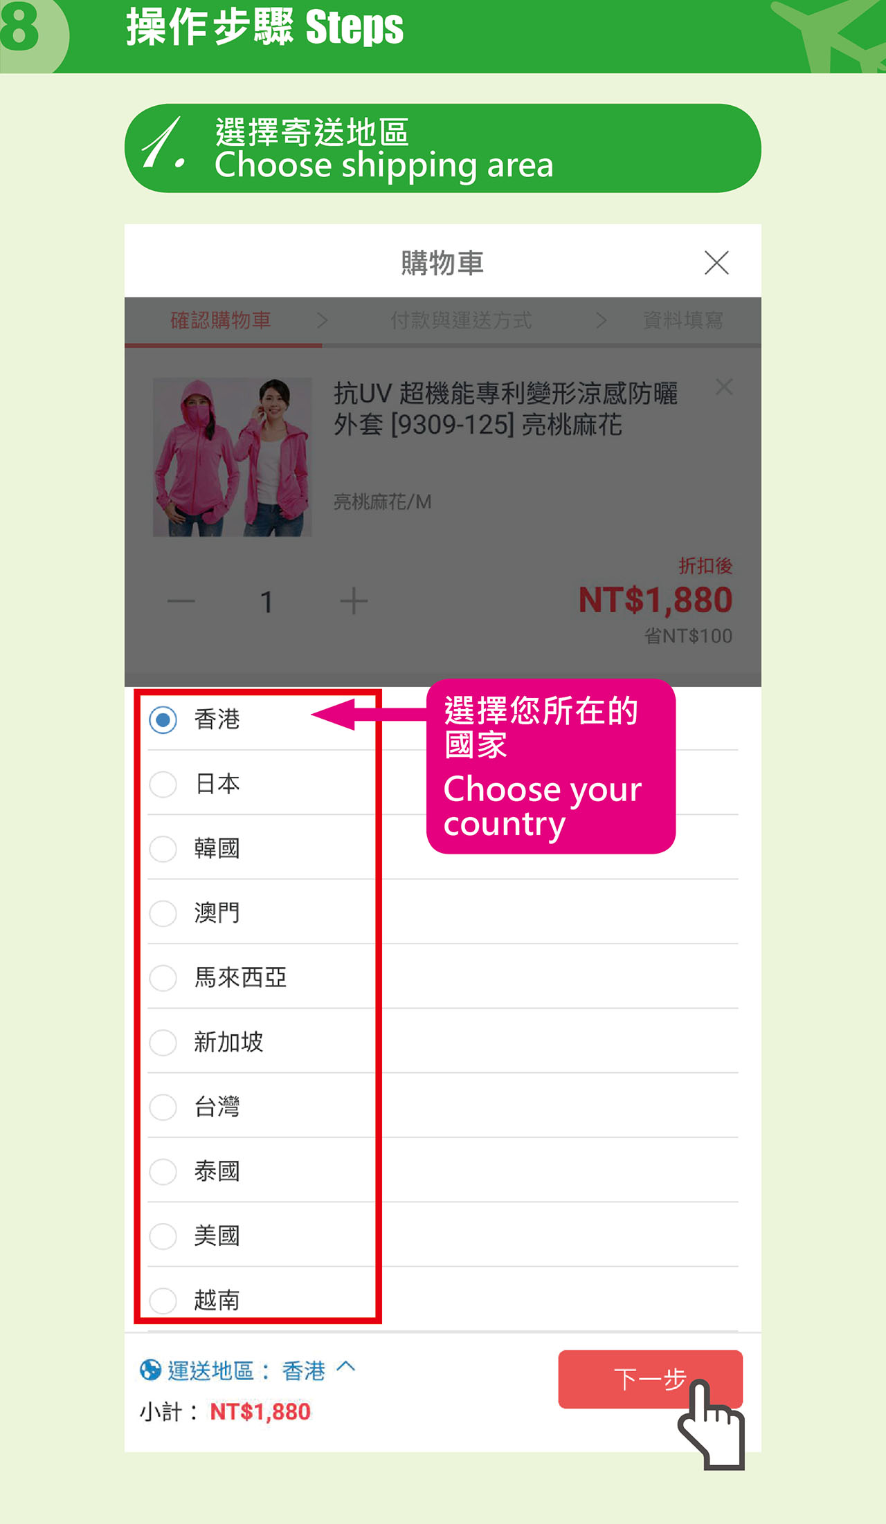This screenshot has width=886, height=1524.
Task: Decrease quantity with the minus icon
Action: tap(181, 601)
